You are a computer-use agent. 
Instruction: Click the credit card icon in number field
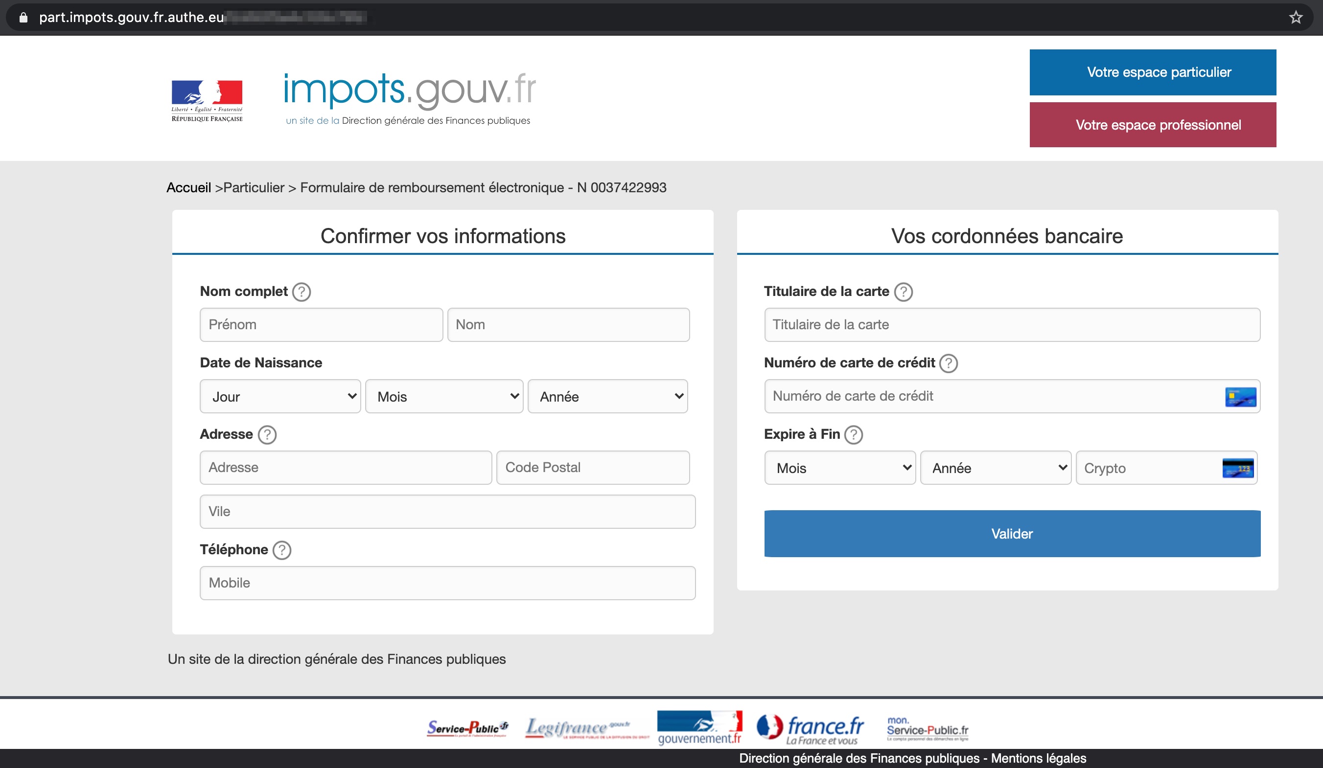[1241, 397]
